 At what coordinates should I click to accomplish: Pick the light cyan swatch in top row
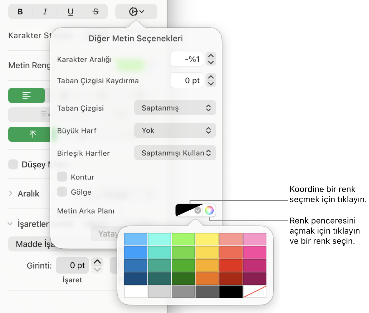[160, 239]
